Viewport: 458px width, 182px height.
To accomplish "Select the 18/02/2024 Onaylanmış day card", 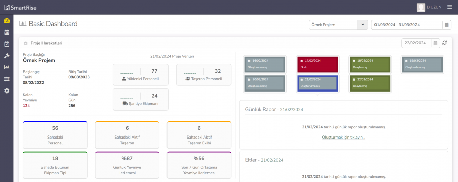I will tap(370, 65).
